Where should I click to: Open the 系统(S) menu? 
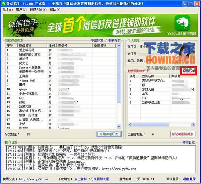point(8,10)
